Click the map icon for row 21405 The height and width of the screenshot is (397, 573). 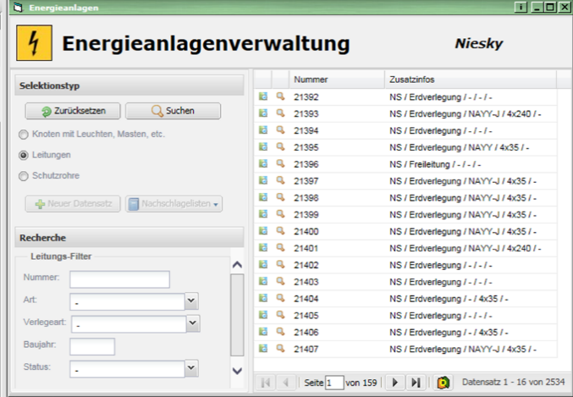point(263,315)
